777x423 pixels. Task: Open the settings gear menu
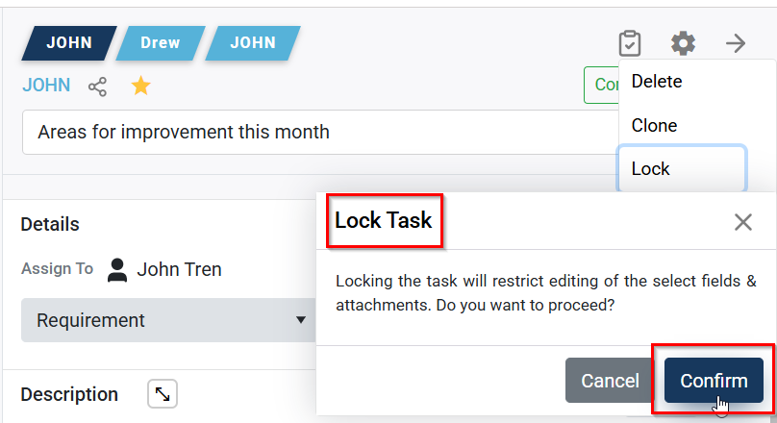click(683, 43)
